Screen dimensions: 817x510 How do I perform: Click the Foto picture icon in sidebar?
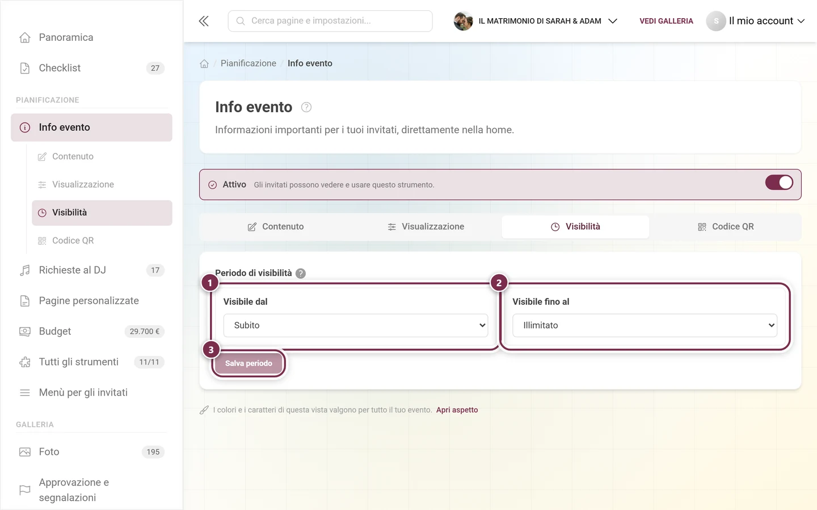pos(25,452)
